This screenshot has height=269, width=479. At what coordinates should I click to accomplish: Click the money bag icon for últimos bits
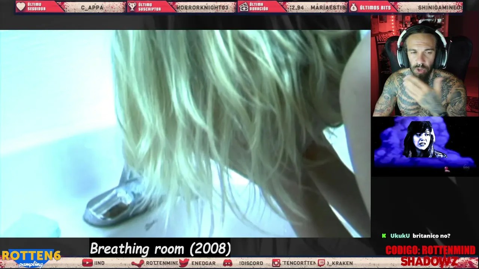click(353, 7)
